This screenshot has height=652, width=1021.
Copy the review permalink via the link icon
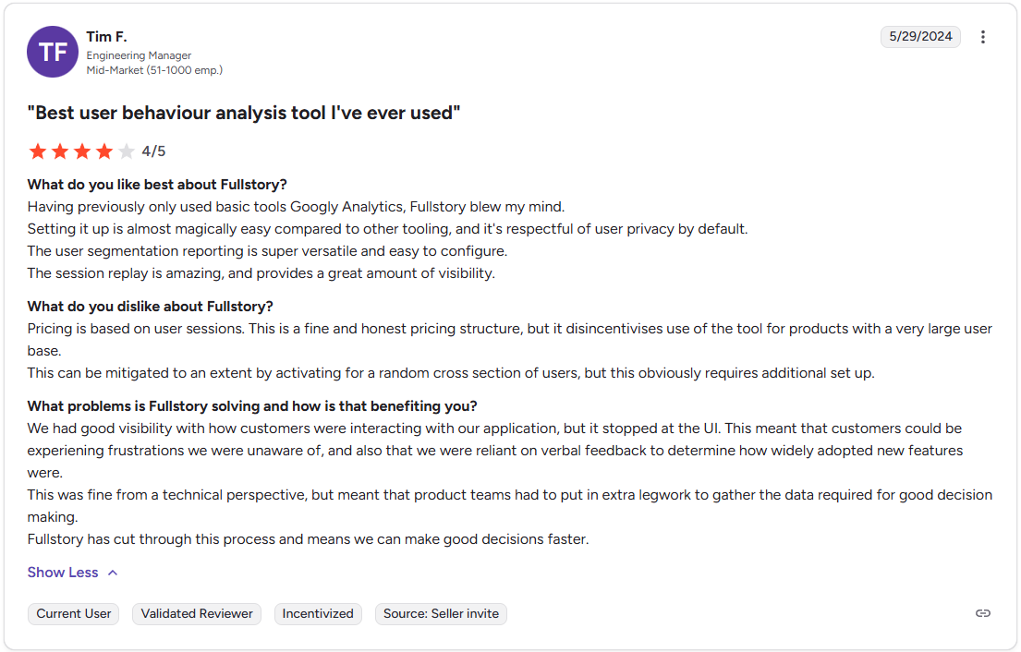coord(983,613)
